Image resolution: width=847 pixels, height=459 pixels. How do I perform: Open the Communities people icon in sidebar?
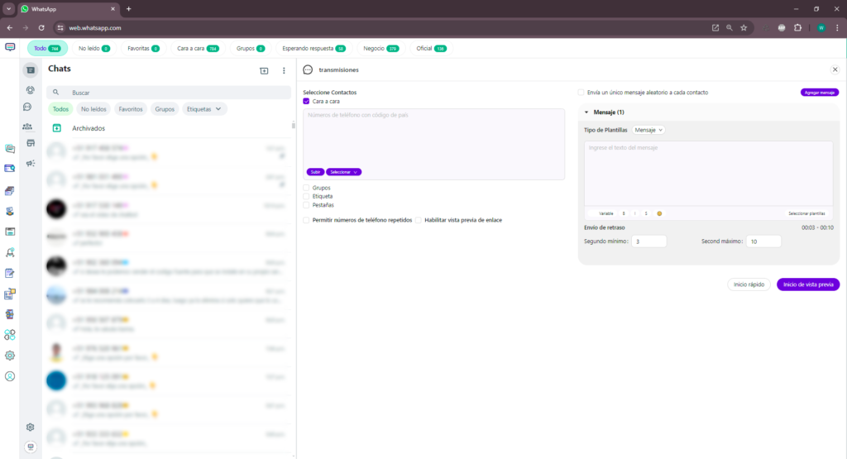27,127
